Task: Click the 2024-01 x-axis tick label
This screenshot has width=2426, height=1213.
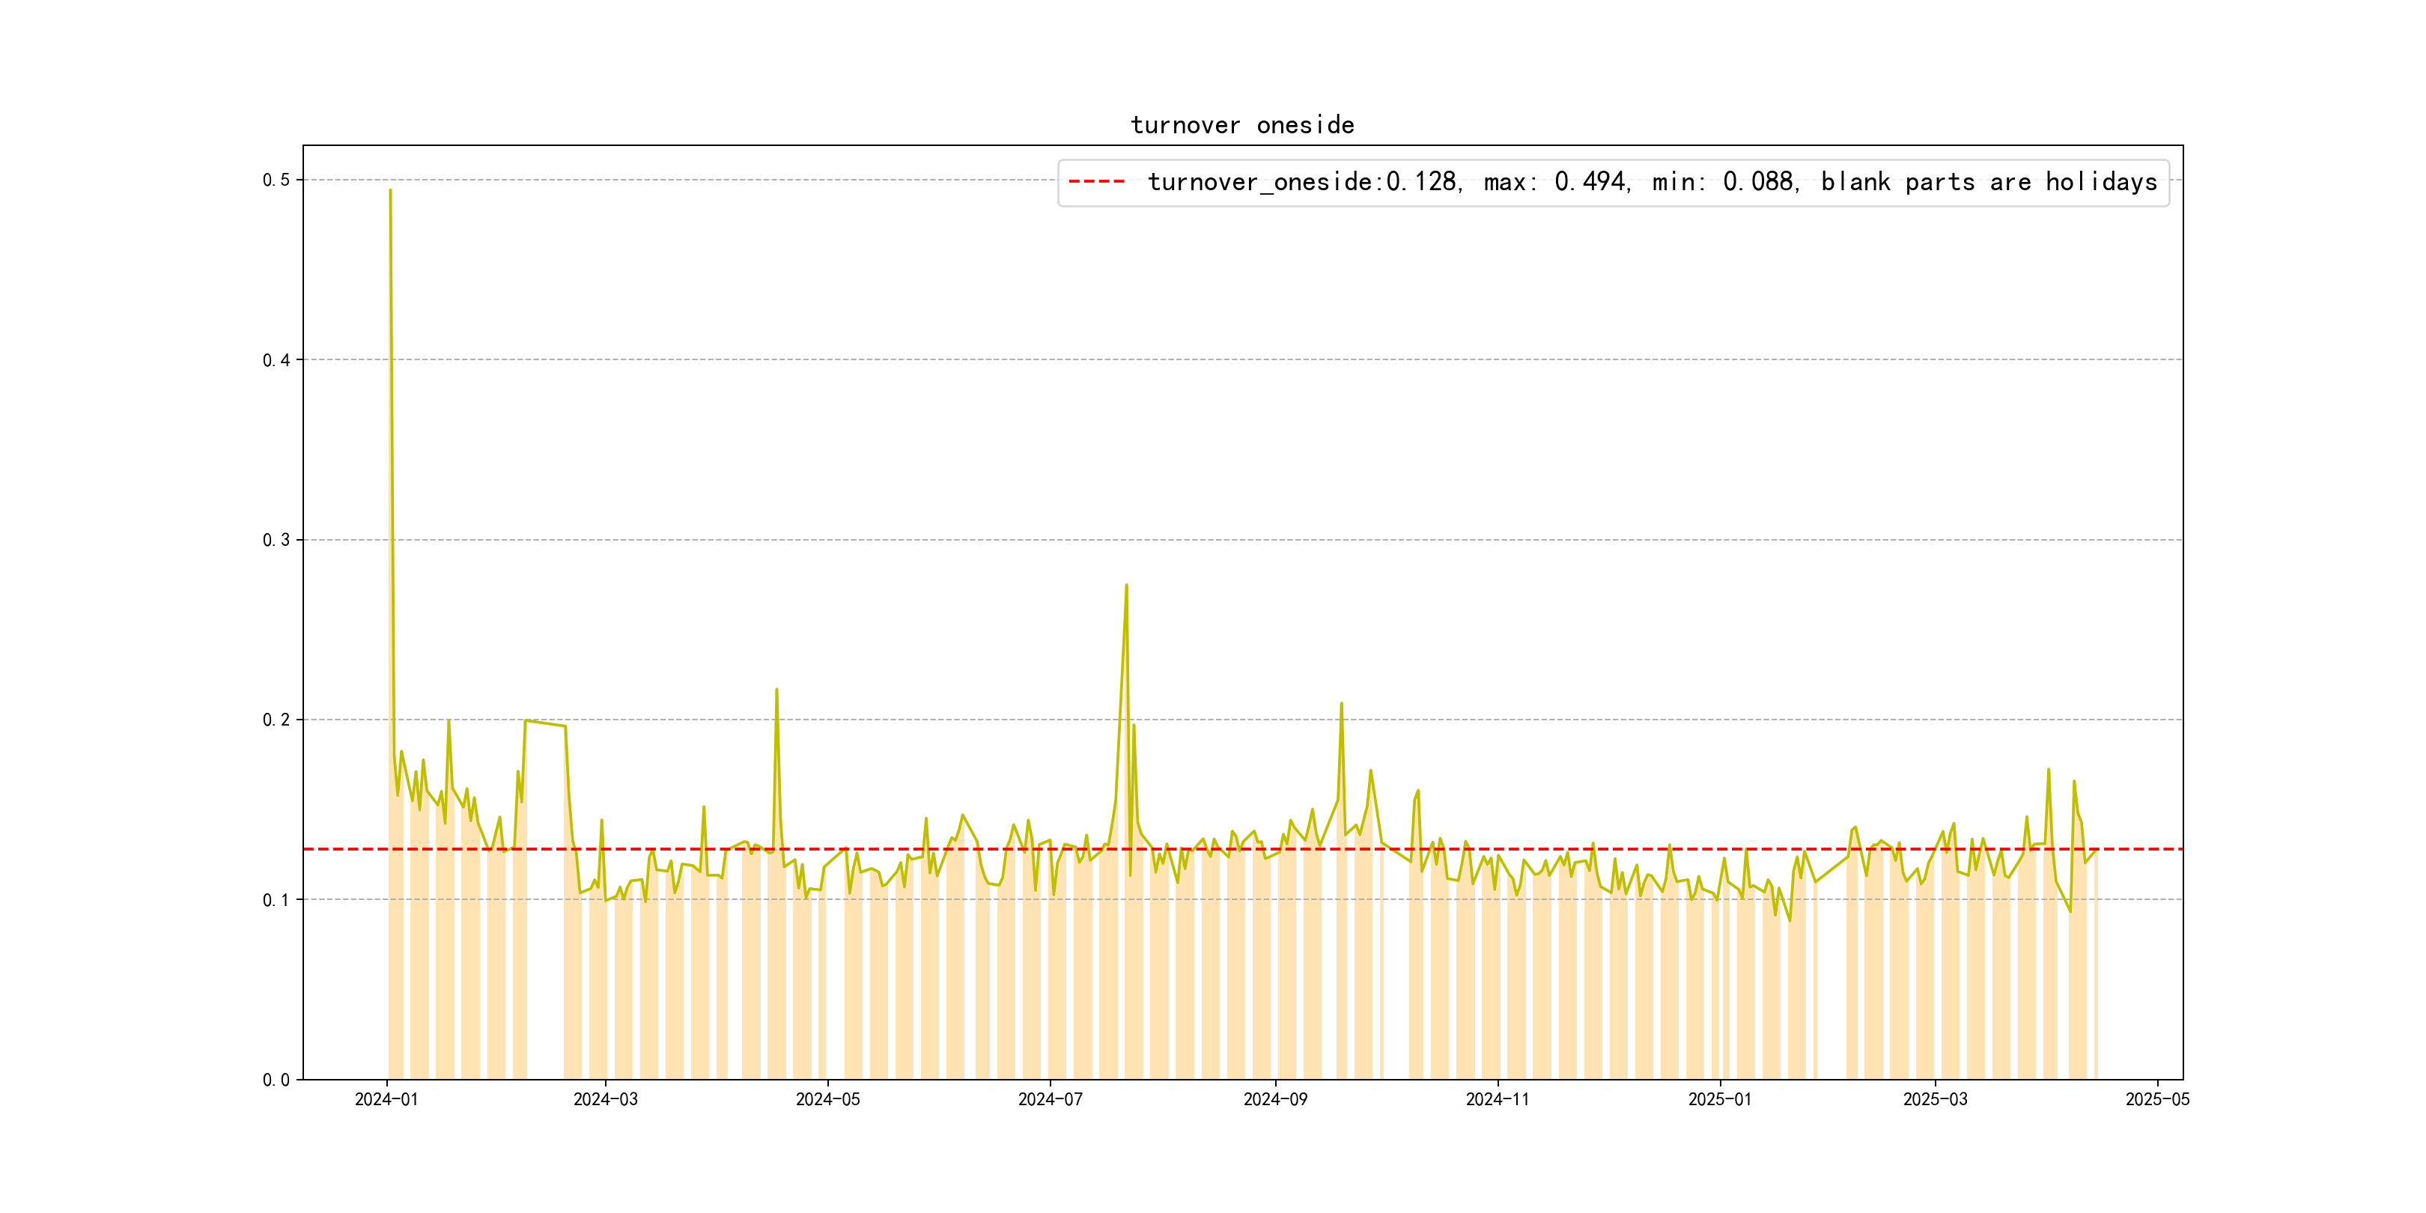Action: (386, 1099)
